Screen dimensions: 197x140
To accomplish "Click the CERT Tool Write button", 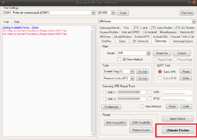I will [x=186, y=78].
